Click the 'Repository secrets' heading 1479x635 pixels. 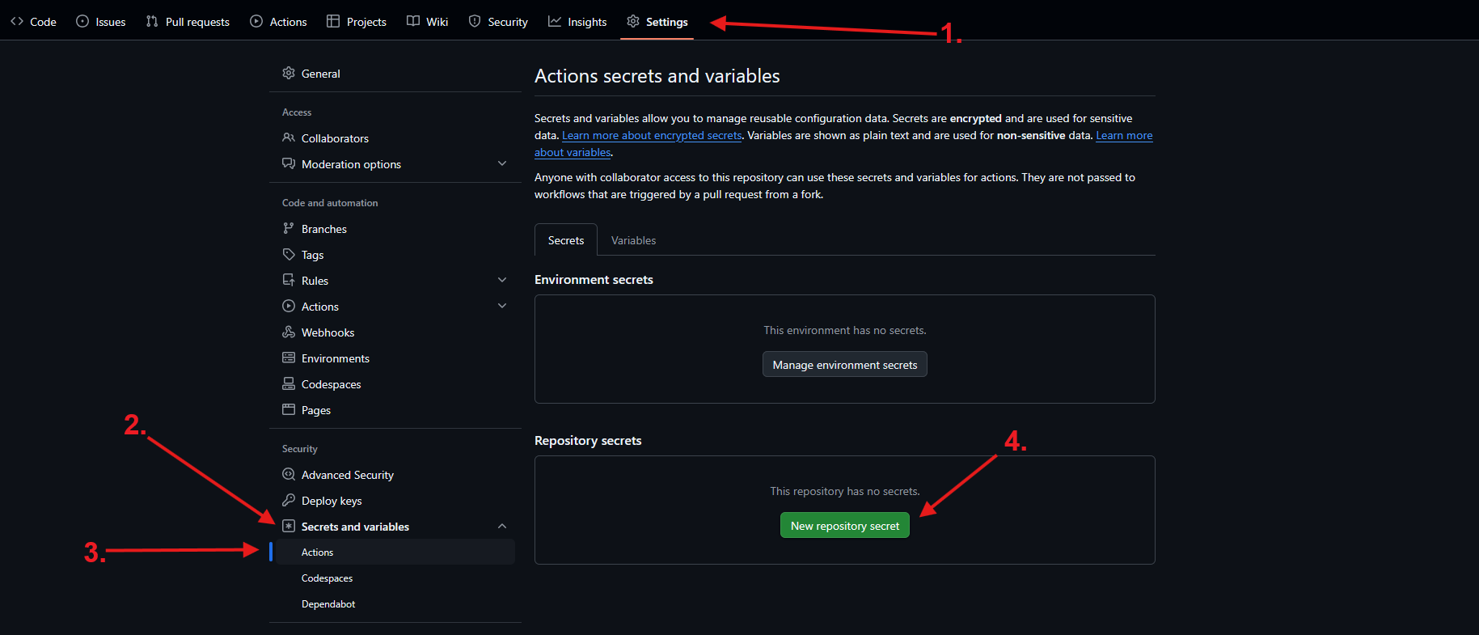coord(588,440)
